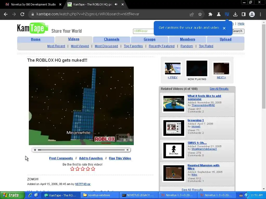Screen dimensions: 266x199
Task: Close the Novetus browser tab
Action: [60, 4]
